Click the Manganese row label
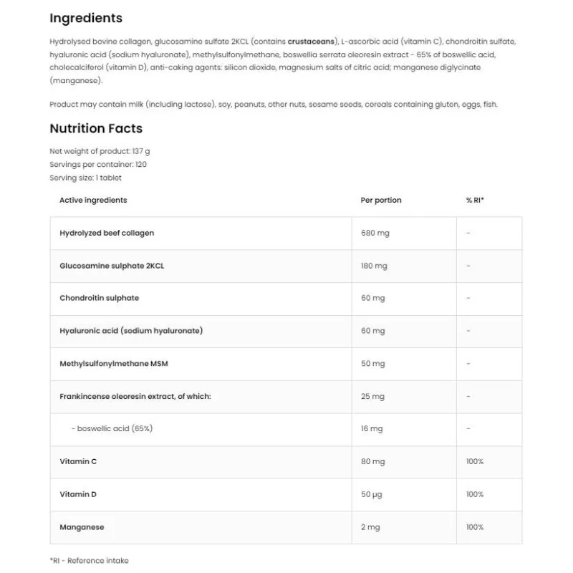This screenshot has height=573, width=573. [82, 527]
